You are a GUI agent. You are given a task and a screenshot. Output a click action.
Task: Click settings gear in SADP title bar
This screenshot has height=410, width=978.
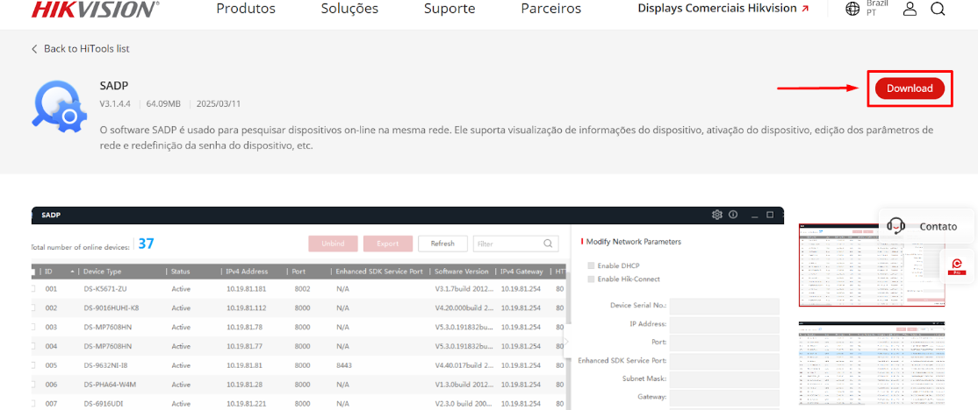pos(716,215)
